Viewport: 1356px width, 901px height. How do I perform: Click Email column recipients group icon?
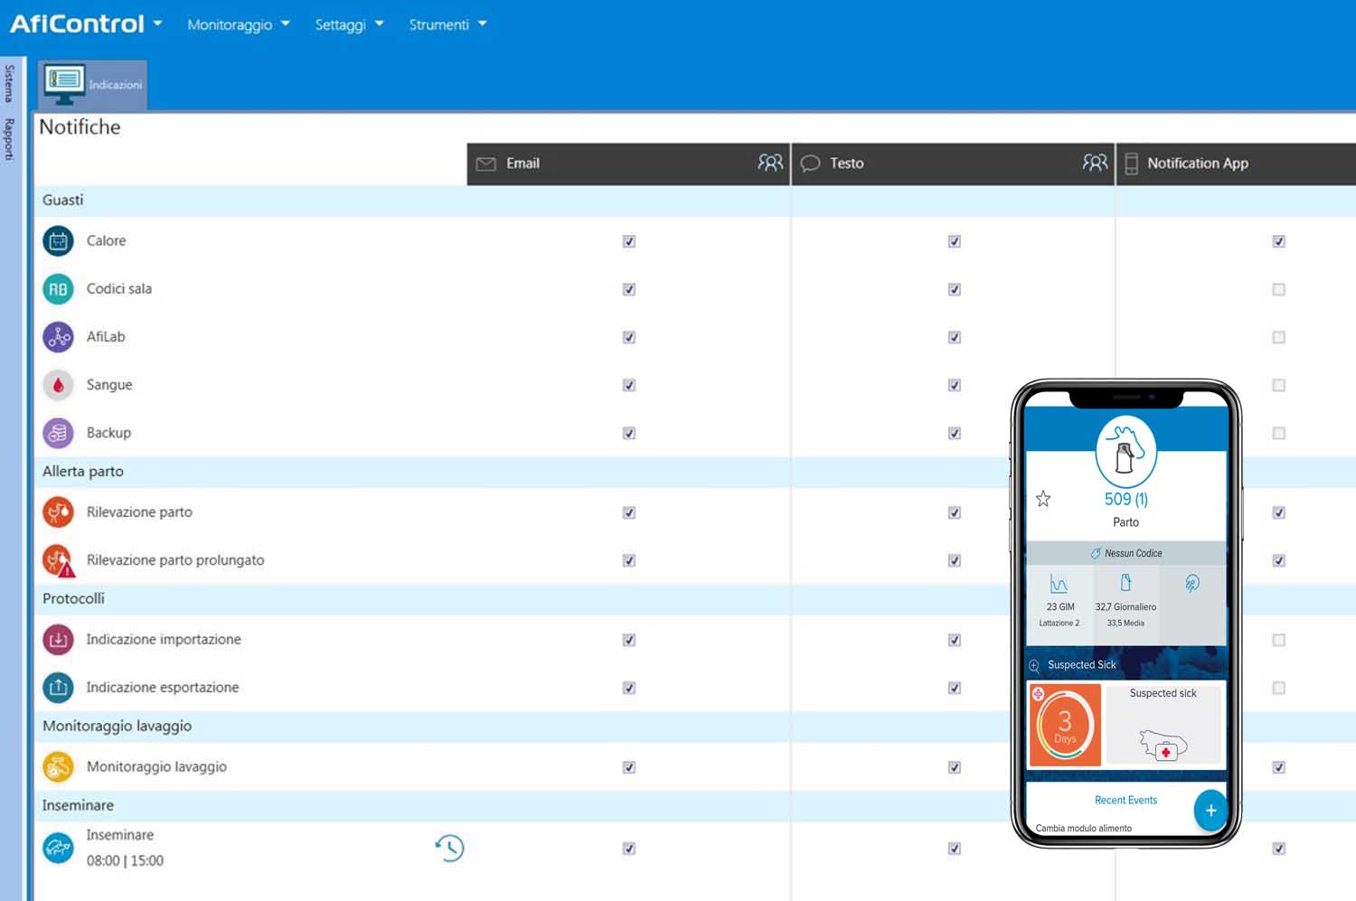point(770,163)
